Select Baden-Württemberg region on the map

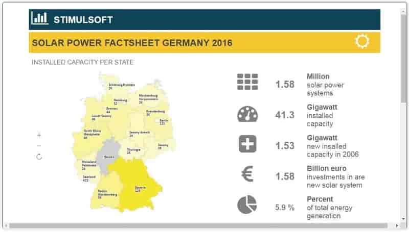point(106,191)
